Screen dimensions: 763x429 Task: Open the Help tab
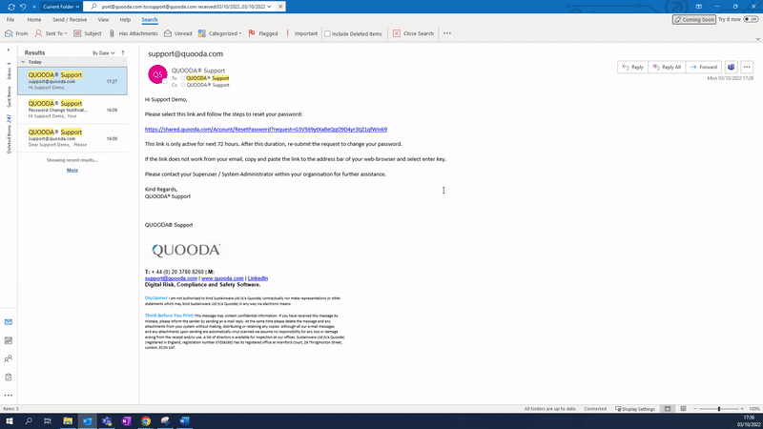(125, 20)
